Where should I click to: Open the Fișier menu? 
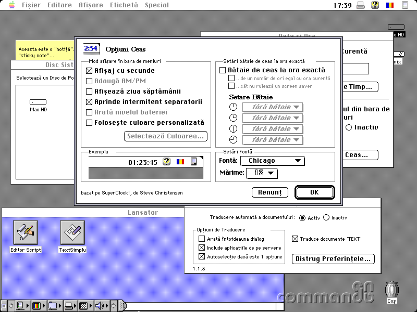[31, 5]
